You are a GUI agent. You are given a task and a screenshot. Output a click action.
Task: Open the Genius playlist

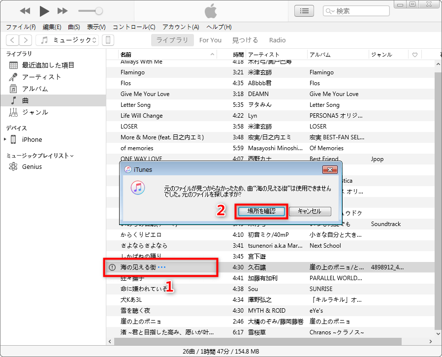click(x=53, y=166)
